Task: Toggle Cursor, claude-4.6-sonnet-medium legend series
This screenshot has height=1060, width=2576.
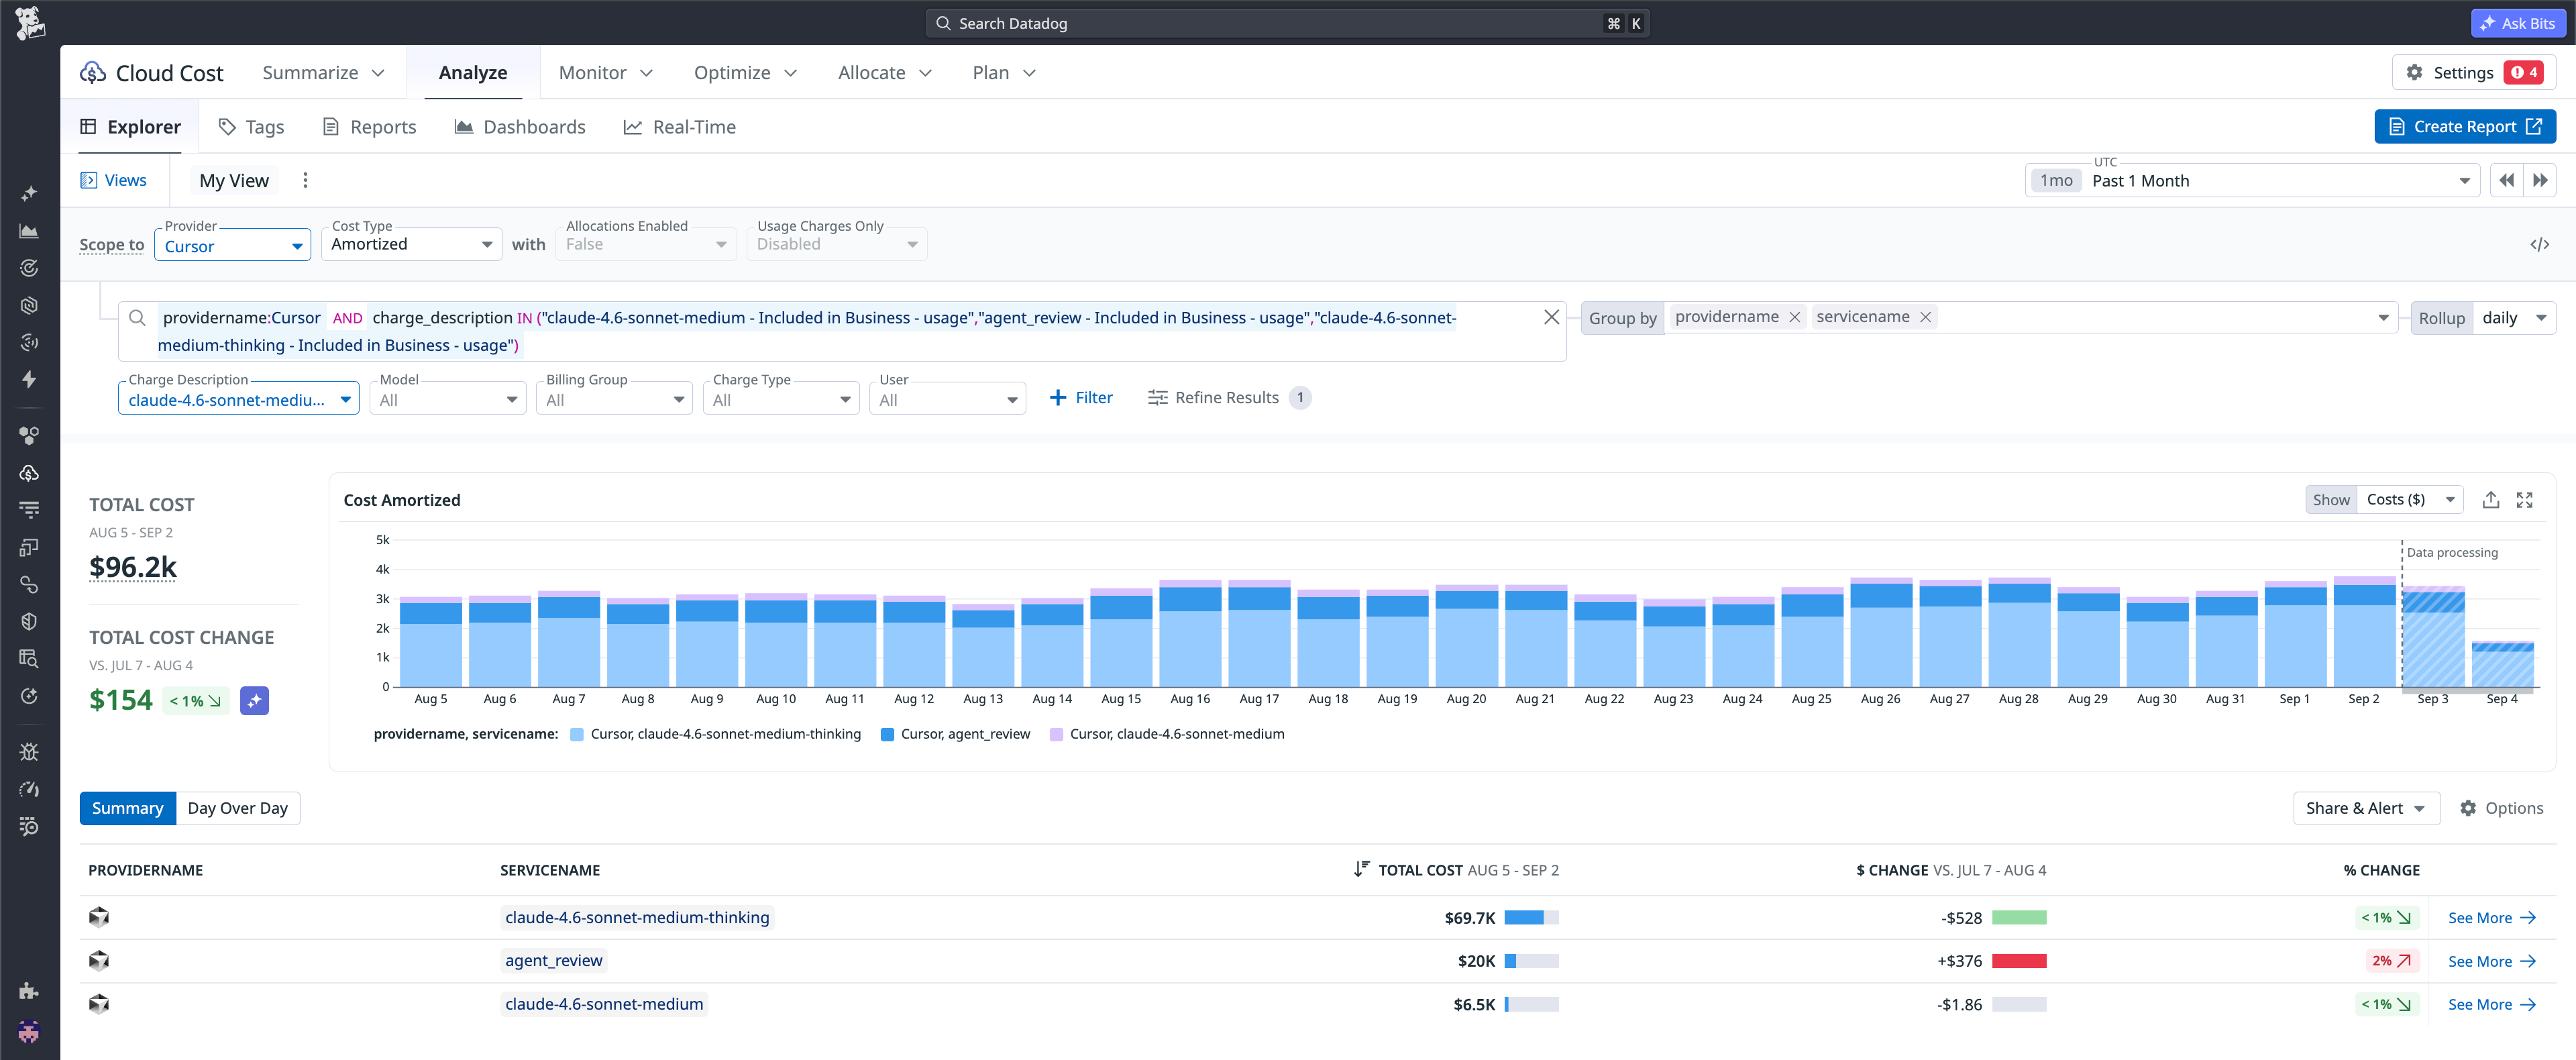Action: (1167, 734)
